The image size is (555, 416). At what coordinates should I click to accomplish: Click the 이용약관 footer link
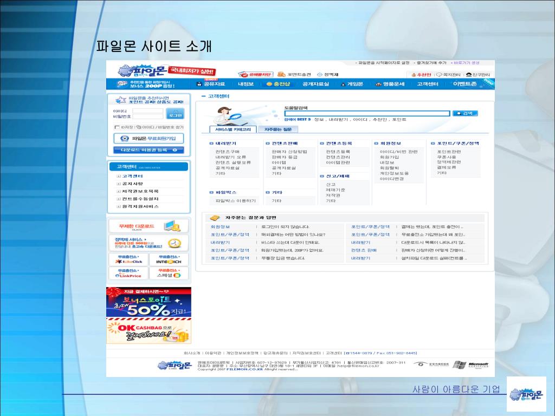coord(213,353)
